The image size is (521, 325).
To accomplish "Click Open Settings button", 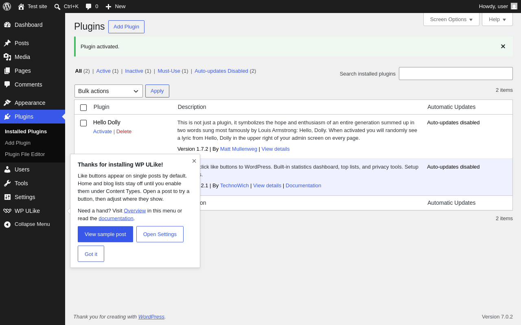I will (160, 234).
